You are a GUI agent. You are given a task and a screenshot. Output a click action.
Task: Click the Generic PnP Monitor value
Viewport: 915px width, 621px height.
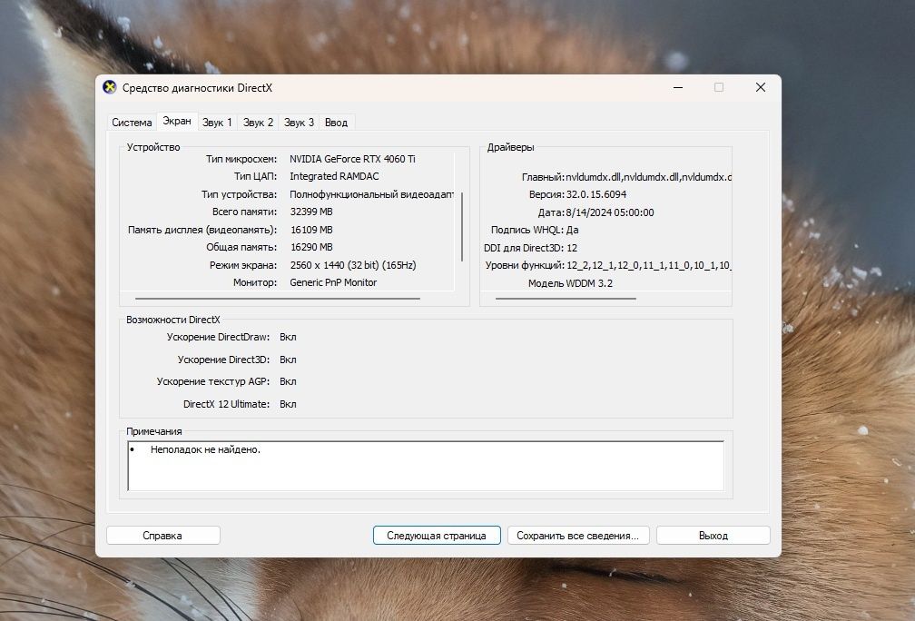(333, 282)
